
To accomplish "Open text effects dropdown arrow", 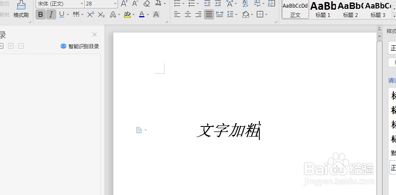I will click(x=119, y=15).
